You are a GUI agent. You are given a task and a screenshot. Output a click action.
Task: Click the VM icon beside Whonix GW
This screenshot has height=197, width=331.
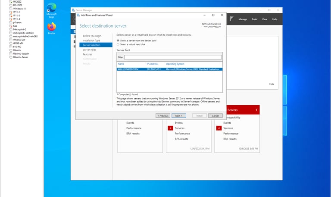[11, 40]
